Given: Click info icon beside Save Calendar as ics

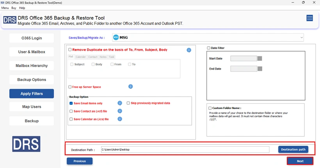Looking at the screenshot, I should point(120,119).
